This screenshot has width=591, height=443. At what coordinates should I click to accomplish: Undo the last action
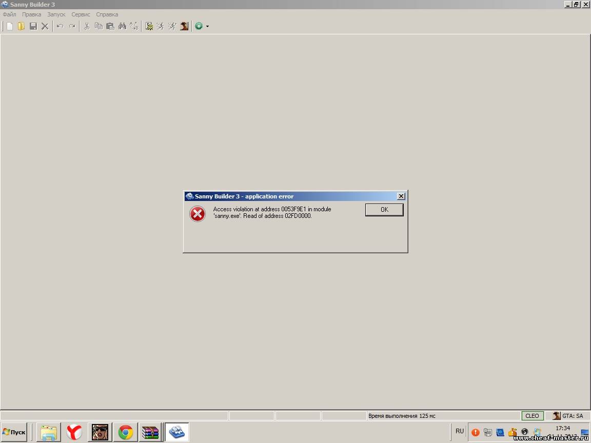(60, 26)
